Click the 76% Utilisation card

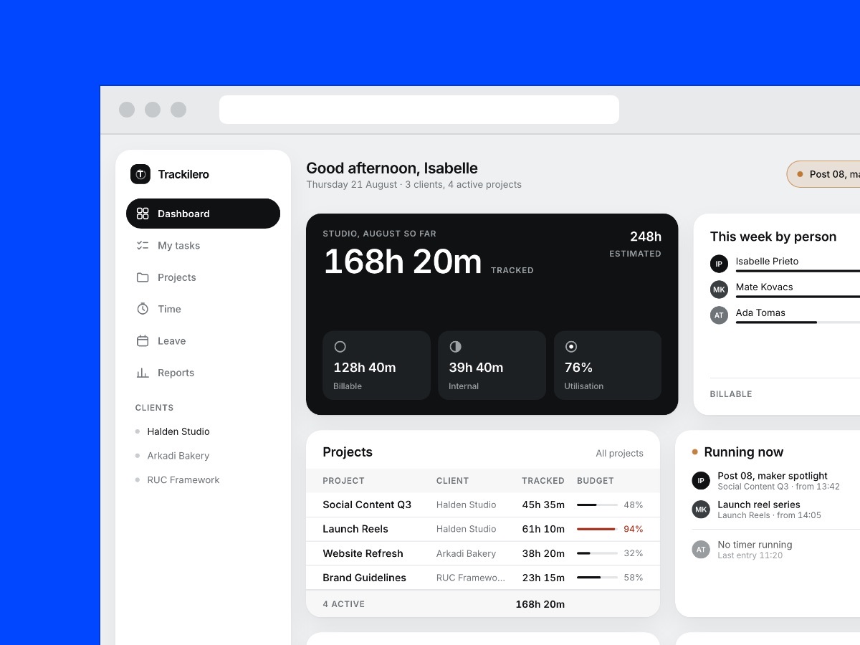coord(608,365)
